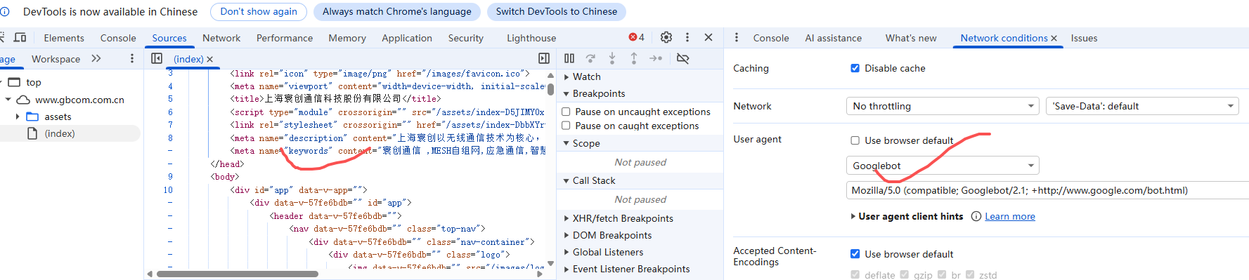Click info icon beside client hints

pyautogui.click(x=976, y=216)
